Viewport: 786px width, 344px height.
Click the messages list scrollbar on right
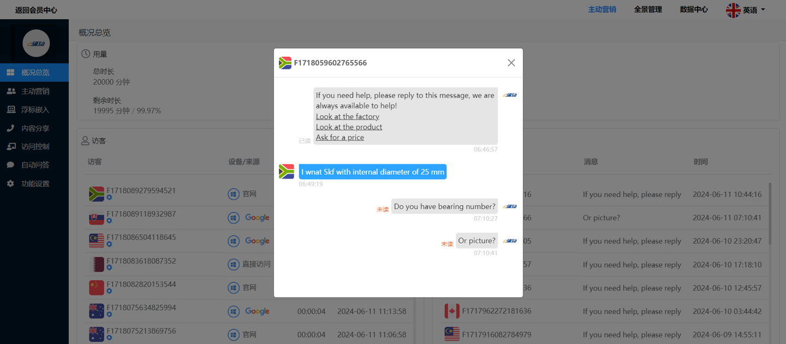[770, 213]
